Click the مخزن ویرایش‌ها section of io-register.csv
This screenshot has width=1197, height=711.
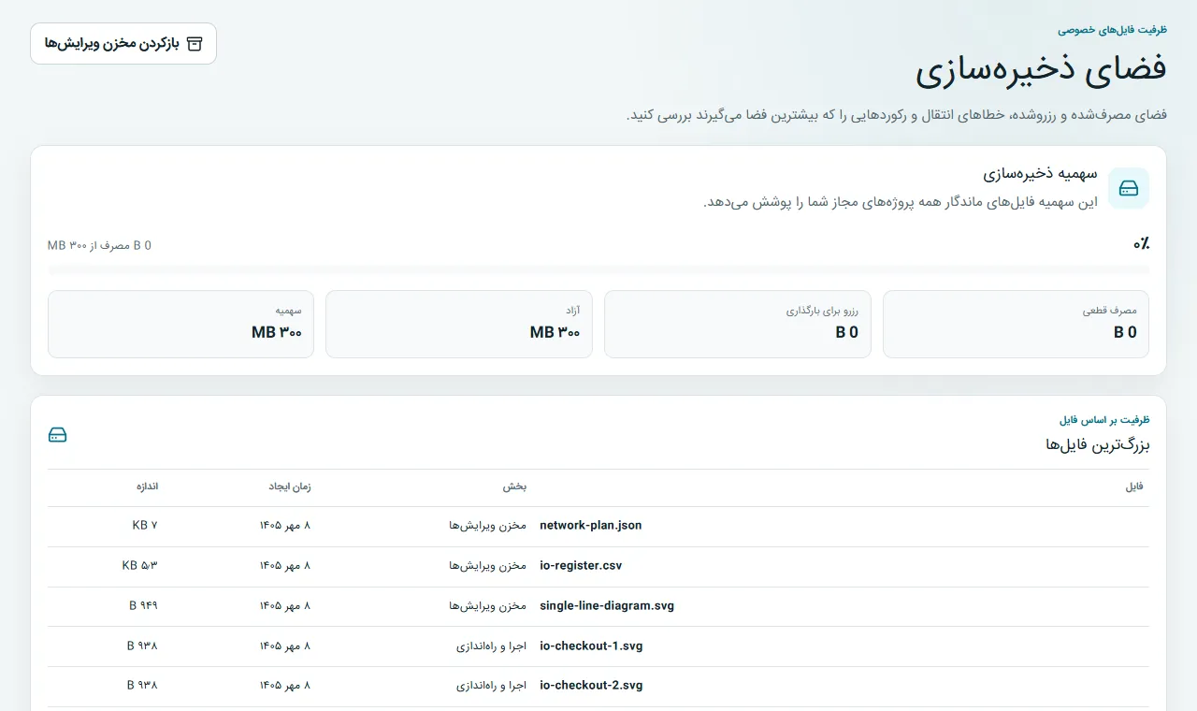click(x=488, y=566)
